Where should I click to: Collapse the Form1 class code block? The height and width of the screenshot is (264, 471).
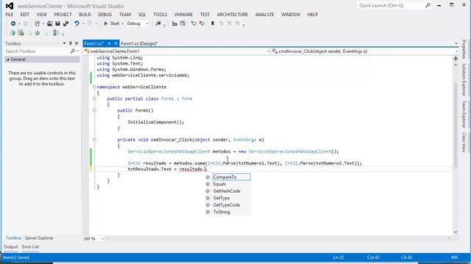94,98
